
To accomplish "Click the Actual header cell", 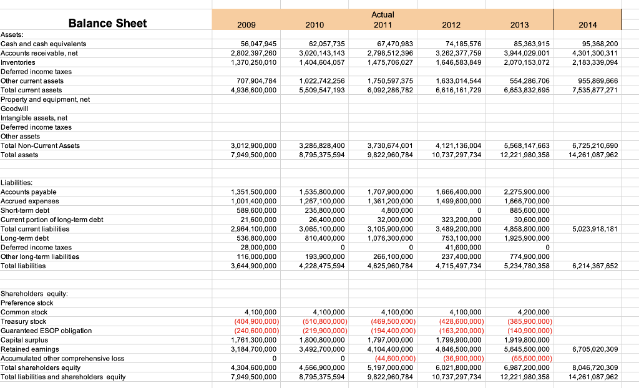I will pyautogui.click(x=383, y=14).
